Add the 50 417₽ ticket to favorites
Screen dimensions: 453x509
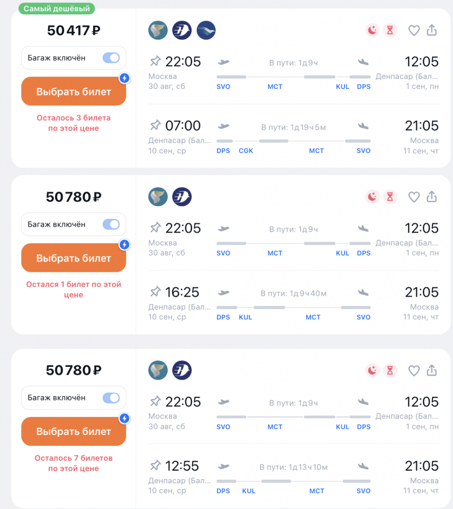coord(414,30)
